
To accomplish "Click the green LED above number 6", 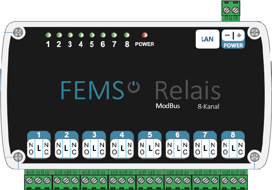I will [x=103, y=35].
